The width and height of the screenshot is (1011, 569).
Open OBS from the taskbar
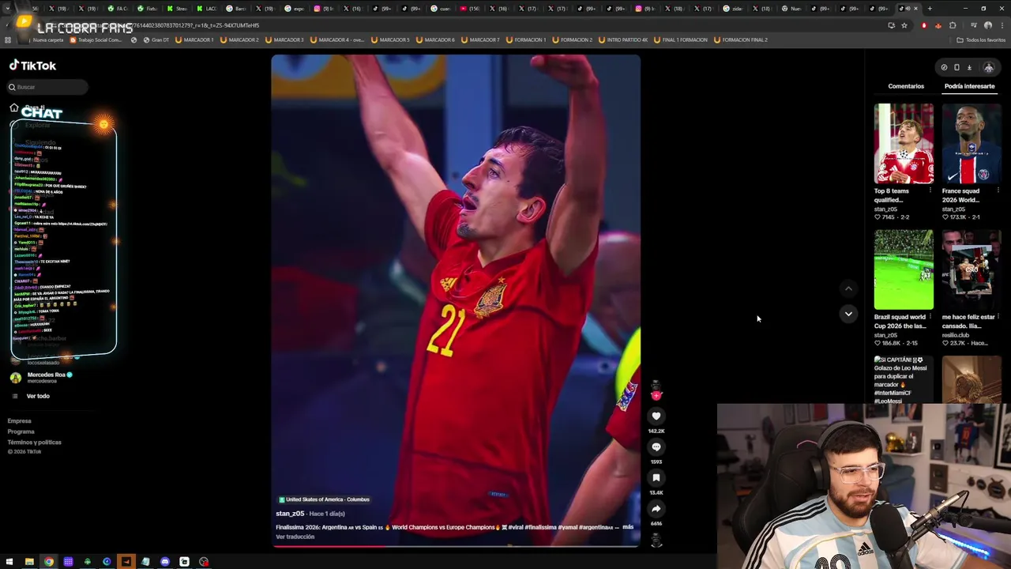[x=204, y=562]
